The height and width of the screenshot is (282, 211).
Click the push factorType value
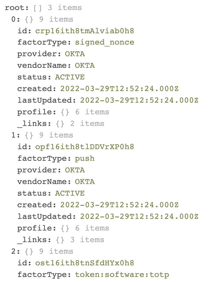(x=85, y=158)
